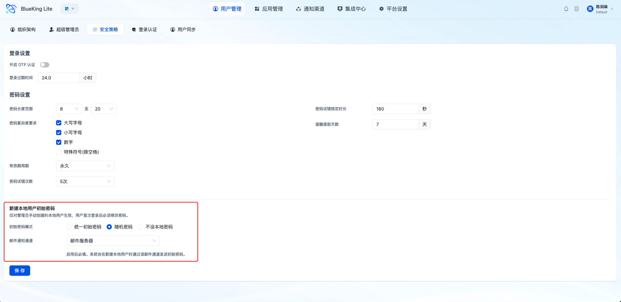Viewport: 621px width, 302px height.
Task: Open the 应用管理 top menu
Action: (269, 9)
